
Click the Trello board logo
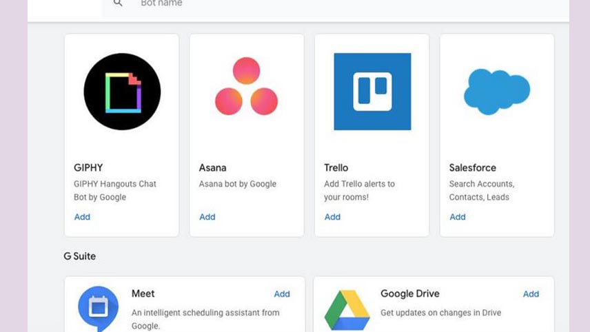(x=372, y=92)
